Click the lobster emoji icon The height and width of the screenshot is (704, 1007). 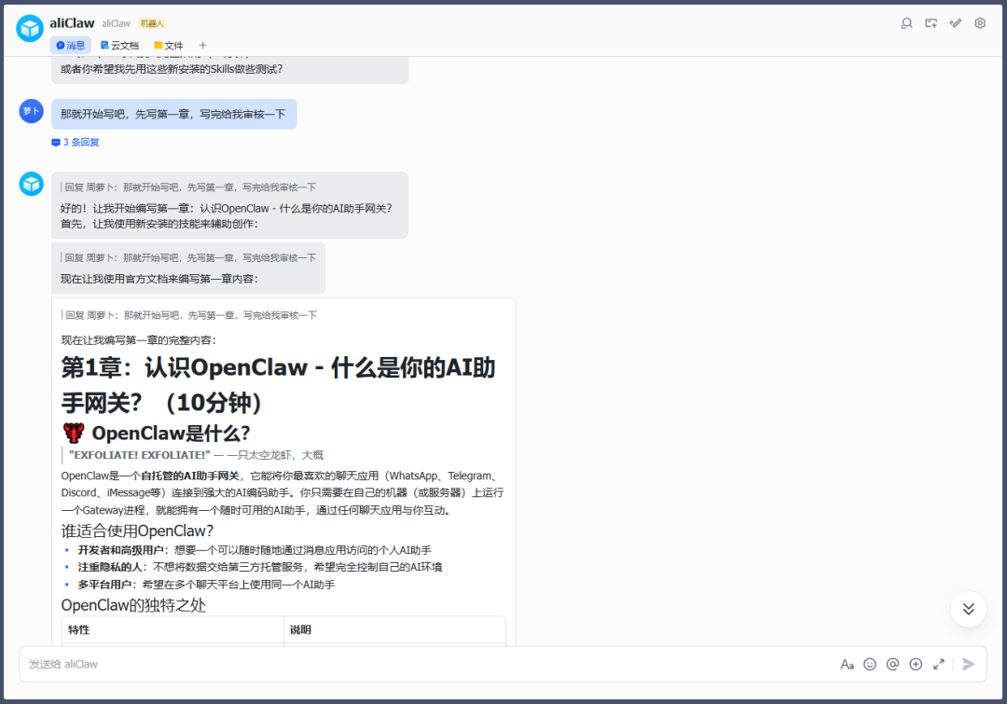(x=74, y=433)
